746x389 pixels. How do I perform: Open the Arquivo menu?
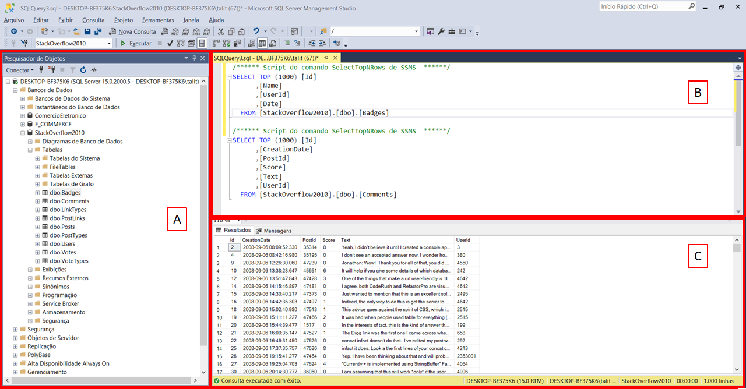point(14,20)
